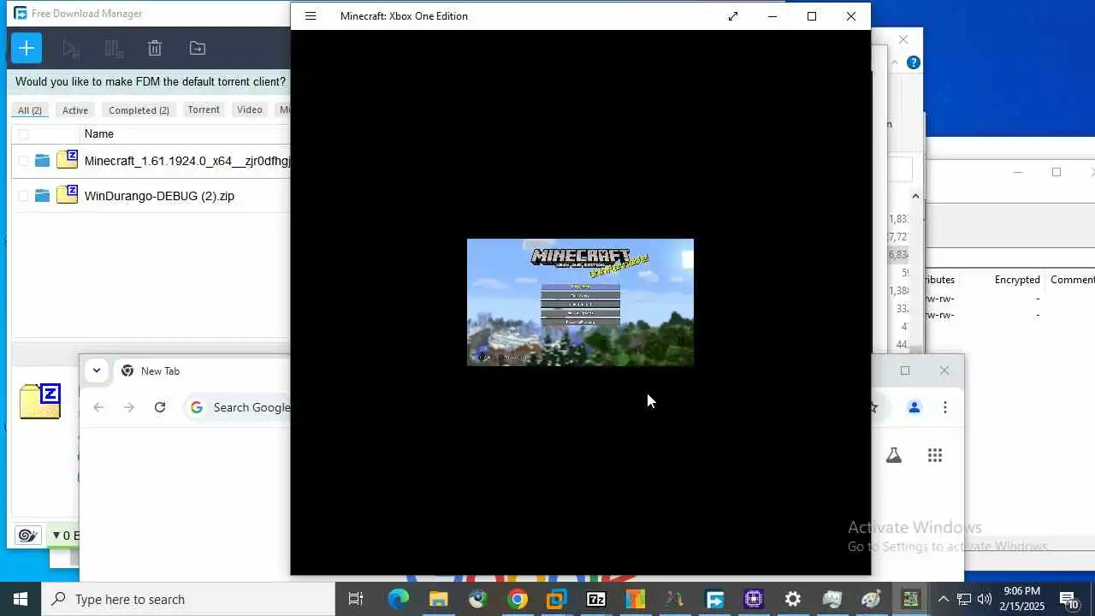Open Google Chrome from the taskbar

(517, 599)
